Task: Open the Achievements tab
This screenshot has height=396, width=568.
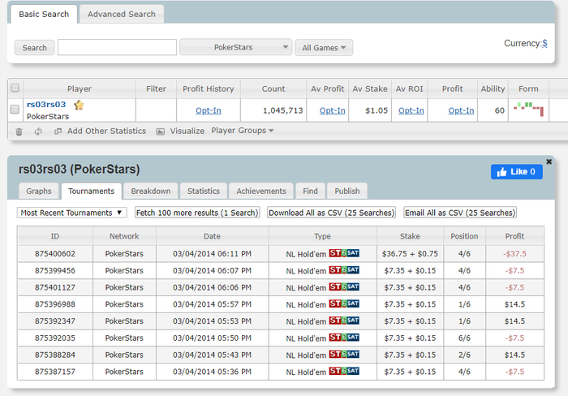Action: 261,191
